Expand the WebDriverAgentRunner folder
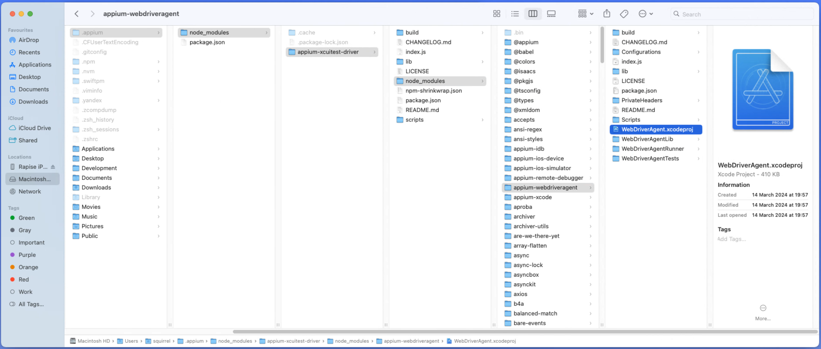 pyautogui.click(x=653, y=149)
